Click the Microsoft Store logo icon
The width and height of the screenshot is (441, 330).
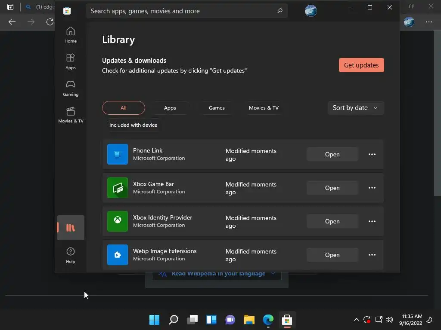tap(67, 11)
